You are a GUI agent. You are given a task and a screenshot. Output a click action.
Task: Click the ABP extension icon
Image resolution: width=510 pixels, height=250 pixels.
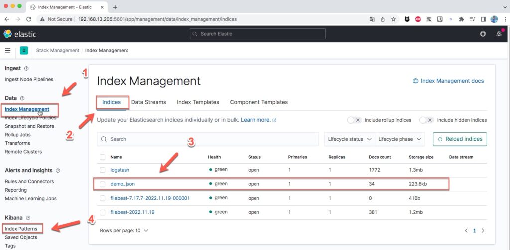click(x=418, y=19)
